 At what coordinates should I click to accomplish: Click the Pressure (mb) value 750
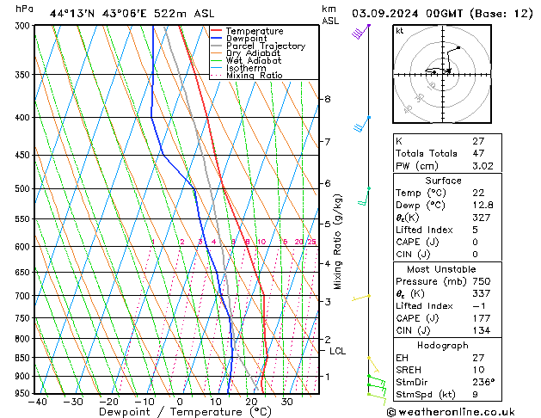(x=482, y=281)
